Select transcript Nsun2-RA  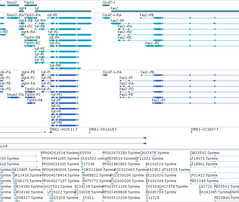tap(15, 15)
